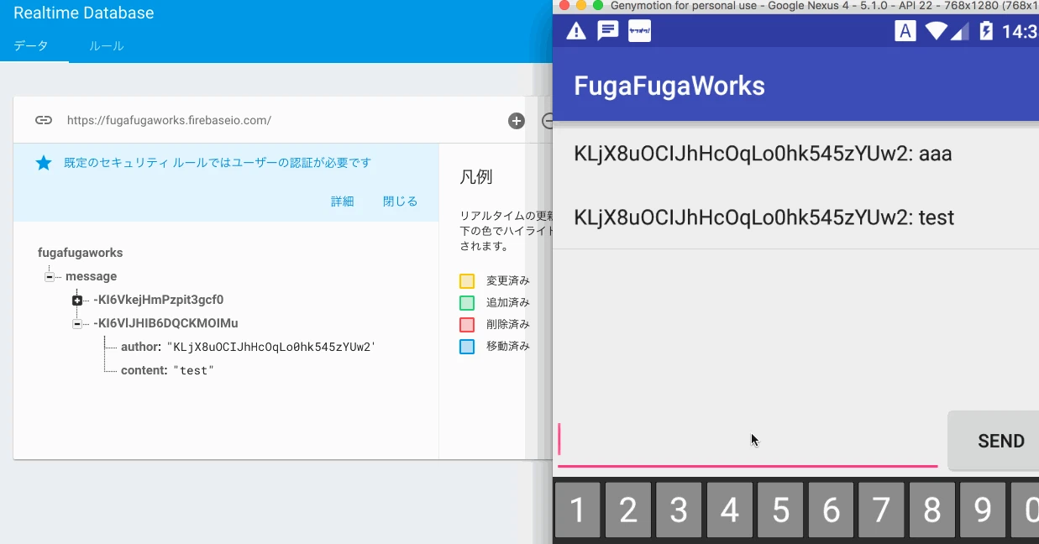1039x544 pixels.
Task: Collapse the message node
Action: 50,277
